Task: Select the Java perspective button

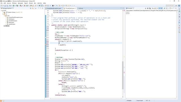Action: (179, 6)
